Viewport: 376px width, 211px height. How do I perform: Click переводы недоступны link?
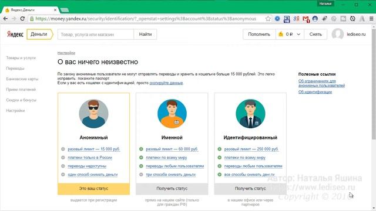[x=87, y=166]
